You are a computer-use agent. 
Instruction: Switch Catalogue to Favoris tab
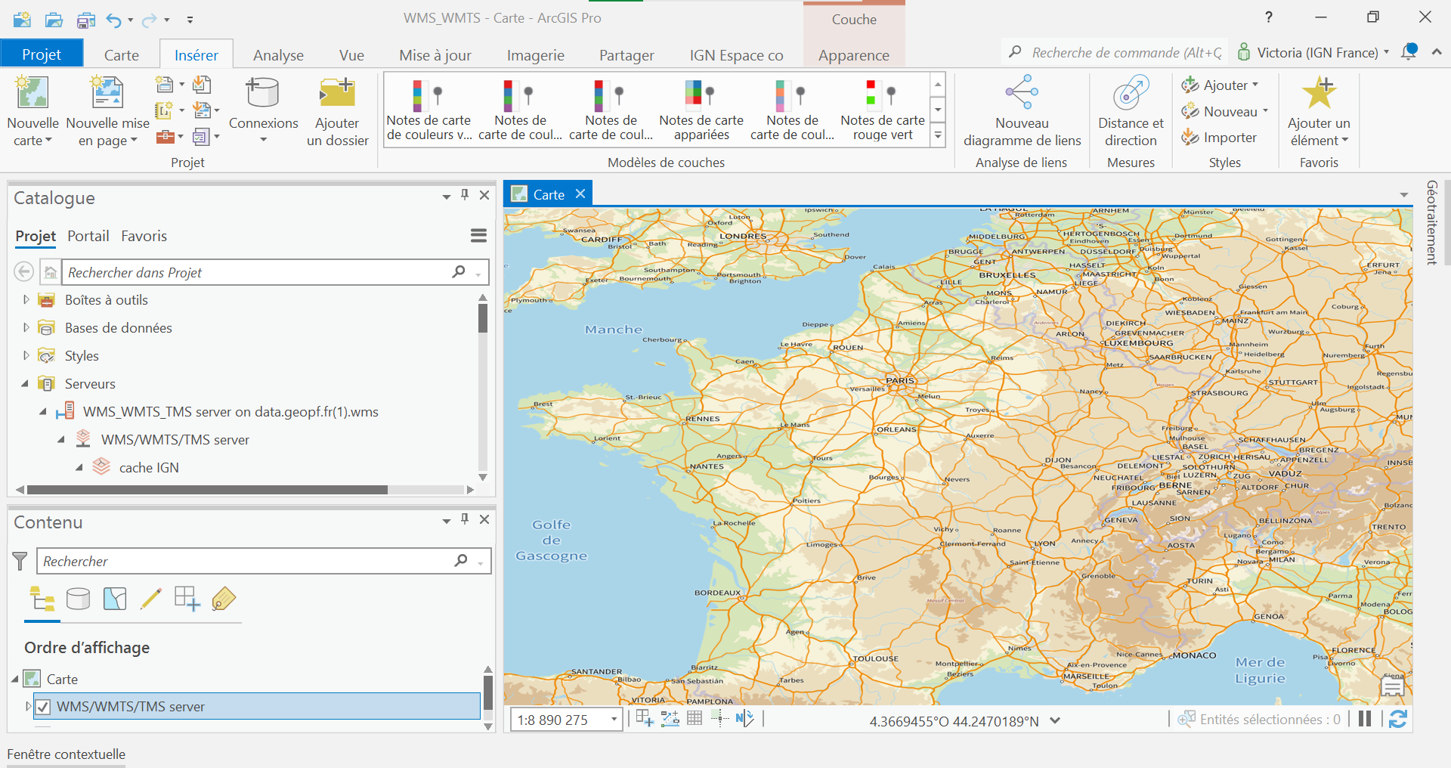point(144,236)
